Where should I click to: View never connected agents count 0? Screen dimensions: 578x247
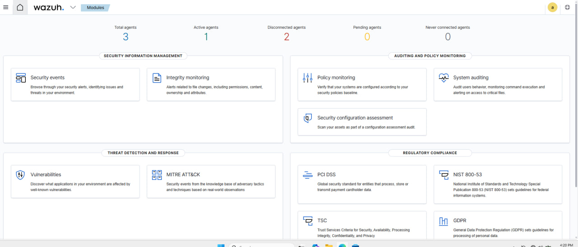click(x=447, y=37)
